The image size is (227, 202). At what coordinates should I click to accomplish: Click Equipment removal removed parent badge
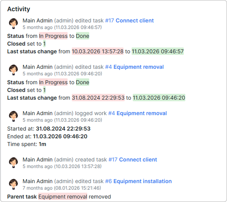click(63, 197)
